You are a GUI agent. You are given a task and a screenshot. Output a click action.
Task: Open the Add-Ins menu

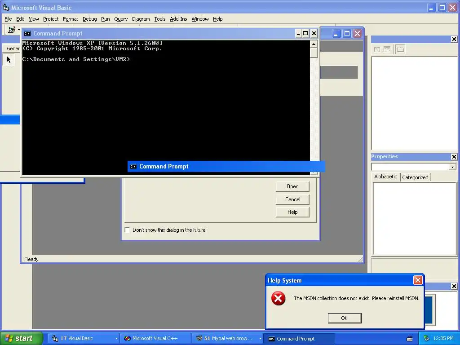coord(178,19)
